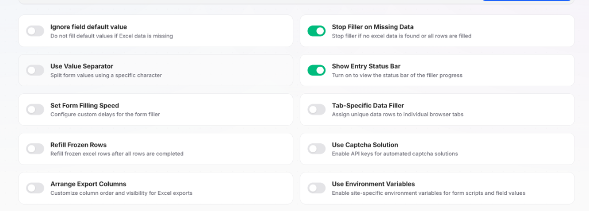Viewport: 589px width, 211px height.
Task: Enable Tab-Specific Data Filler switch
Action: 317,110
